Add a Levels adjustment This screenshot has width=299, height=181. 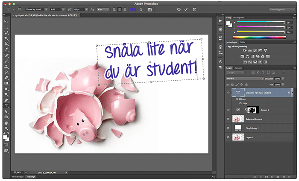250,50
